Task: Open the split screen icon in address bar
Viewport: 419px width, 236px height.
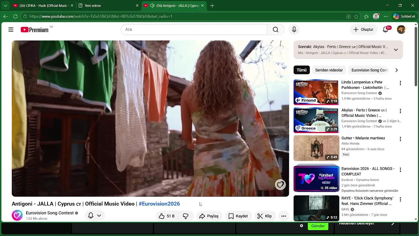Action: (x=348, y=16)
